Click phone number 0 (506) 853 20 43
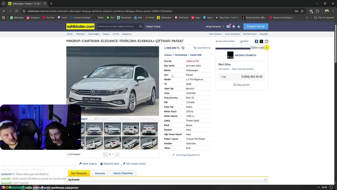The image size is (337, 190). [252, 77]
